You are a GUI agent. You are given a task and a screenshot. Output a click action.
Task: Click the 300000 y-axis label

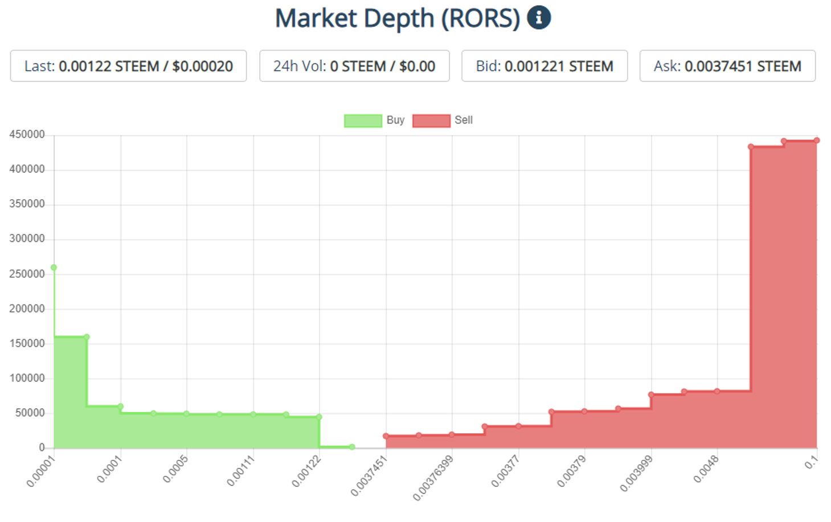click(27, 239)
